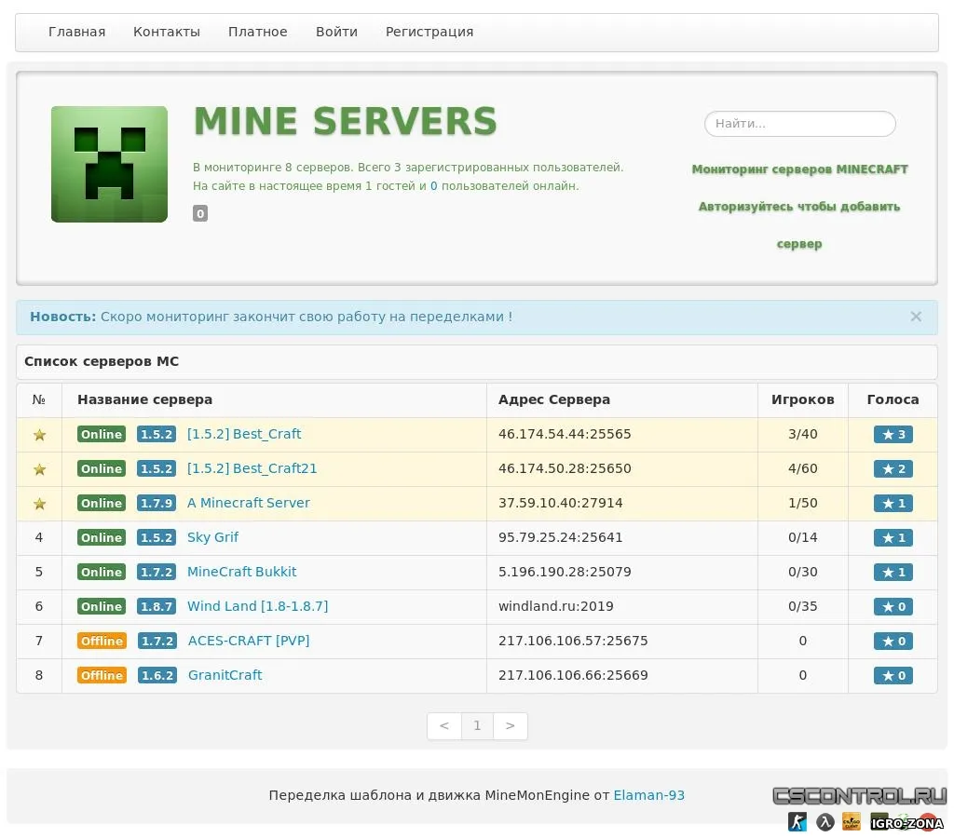Screen dimensions: 954x838
Task: Vote for Best_Craft using star 3 badge
Action: [893, 435]
